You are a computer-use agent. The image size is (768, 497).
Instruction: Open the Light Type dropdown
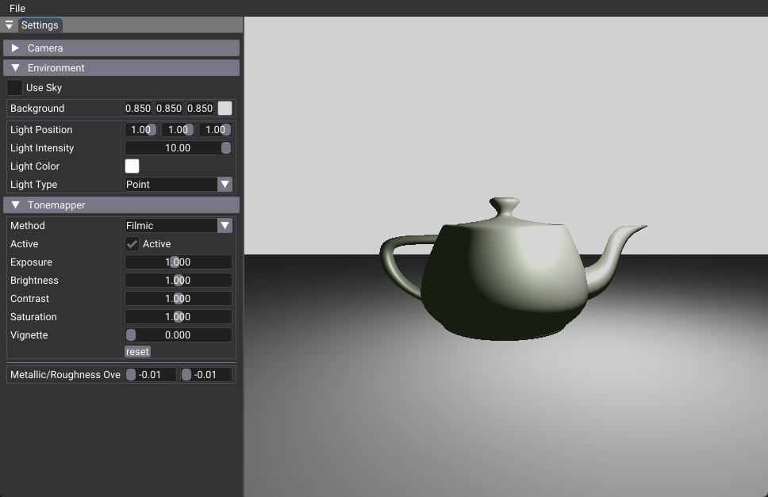[x=178, y=185]
